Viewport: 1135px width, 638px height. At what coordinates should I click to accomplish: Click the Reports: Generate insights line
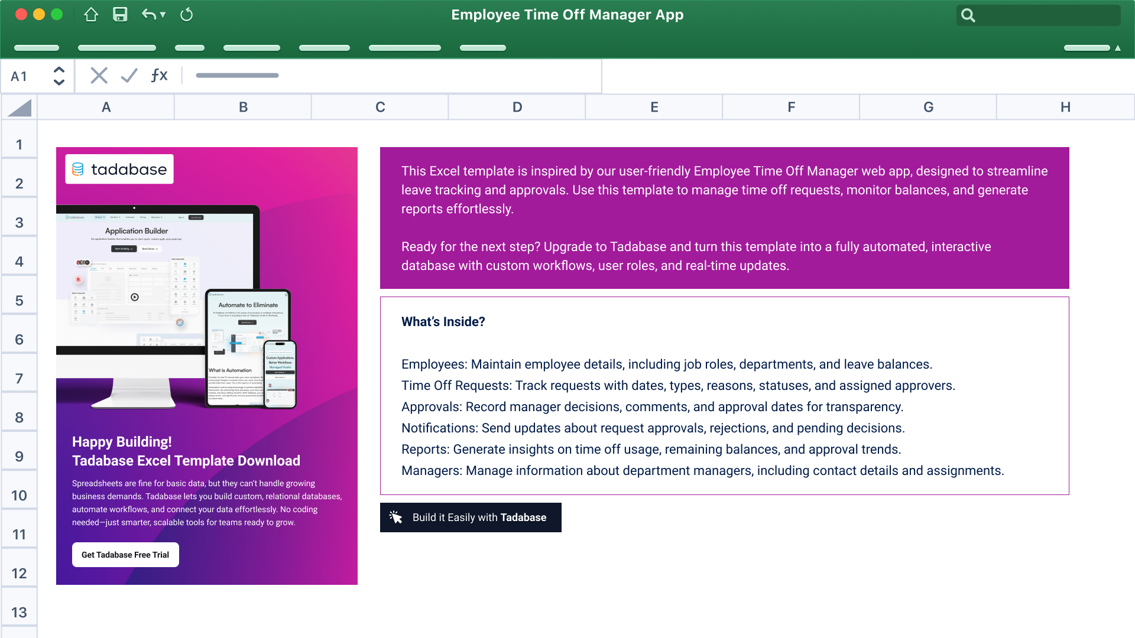click(651, 450)
